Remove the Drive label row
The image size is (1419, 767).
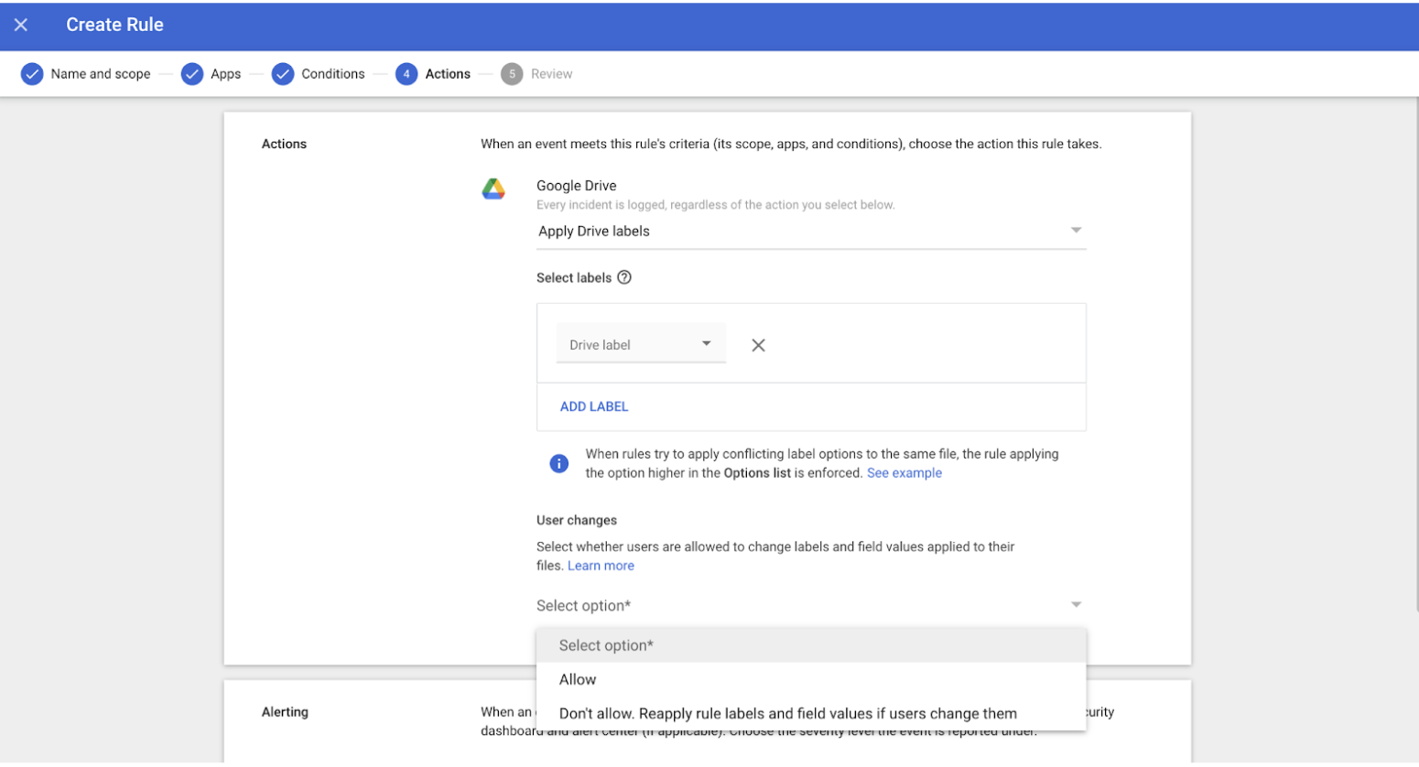[x=758, y=345]
